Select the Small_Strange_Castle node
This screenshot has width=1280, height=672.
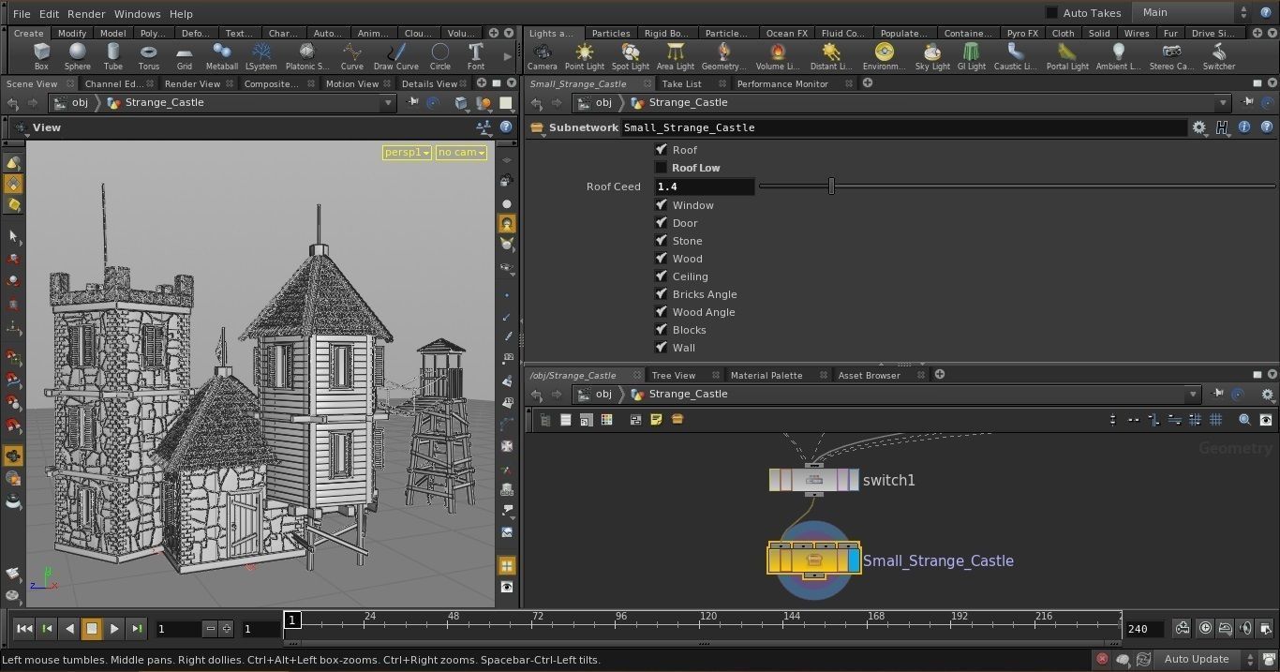(x=813, y=560)
